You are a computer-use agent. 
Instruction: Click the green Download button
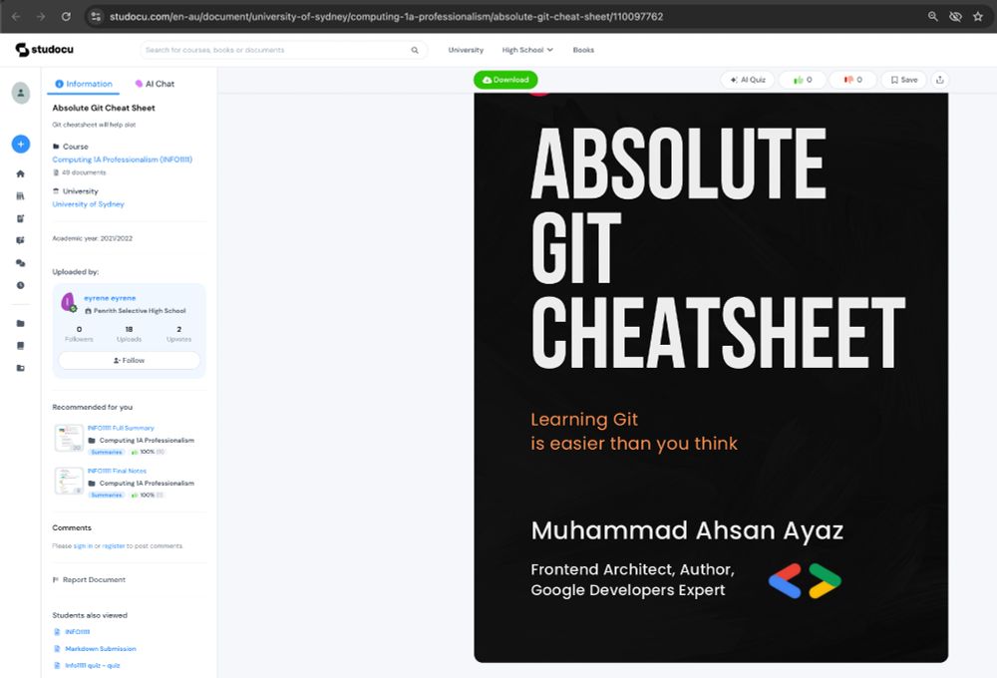(505, 80)
